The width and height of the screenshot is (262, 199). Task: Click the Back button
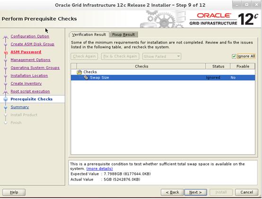pyautogui.click(x=172, y=192)
